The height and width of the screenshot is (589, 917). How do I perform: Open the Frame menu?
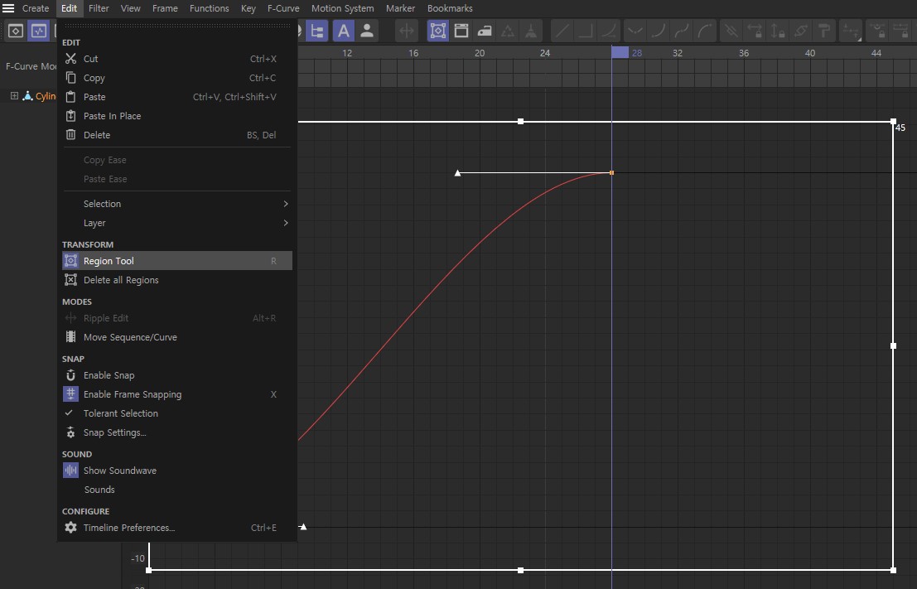point(165,8)
